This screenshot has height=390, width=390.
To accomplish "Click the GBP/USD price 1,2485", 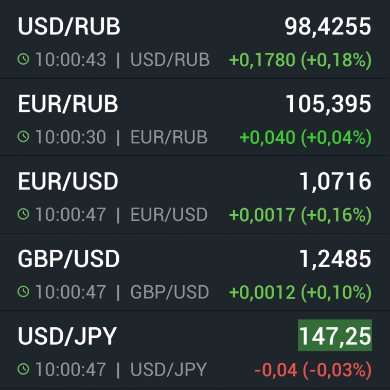I will [335, 259].
